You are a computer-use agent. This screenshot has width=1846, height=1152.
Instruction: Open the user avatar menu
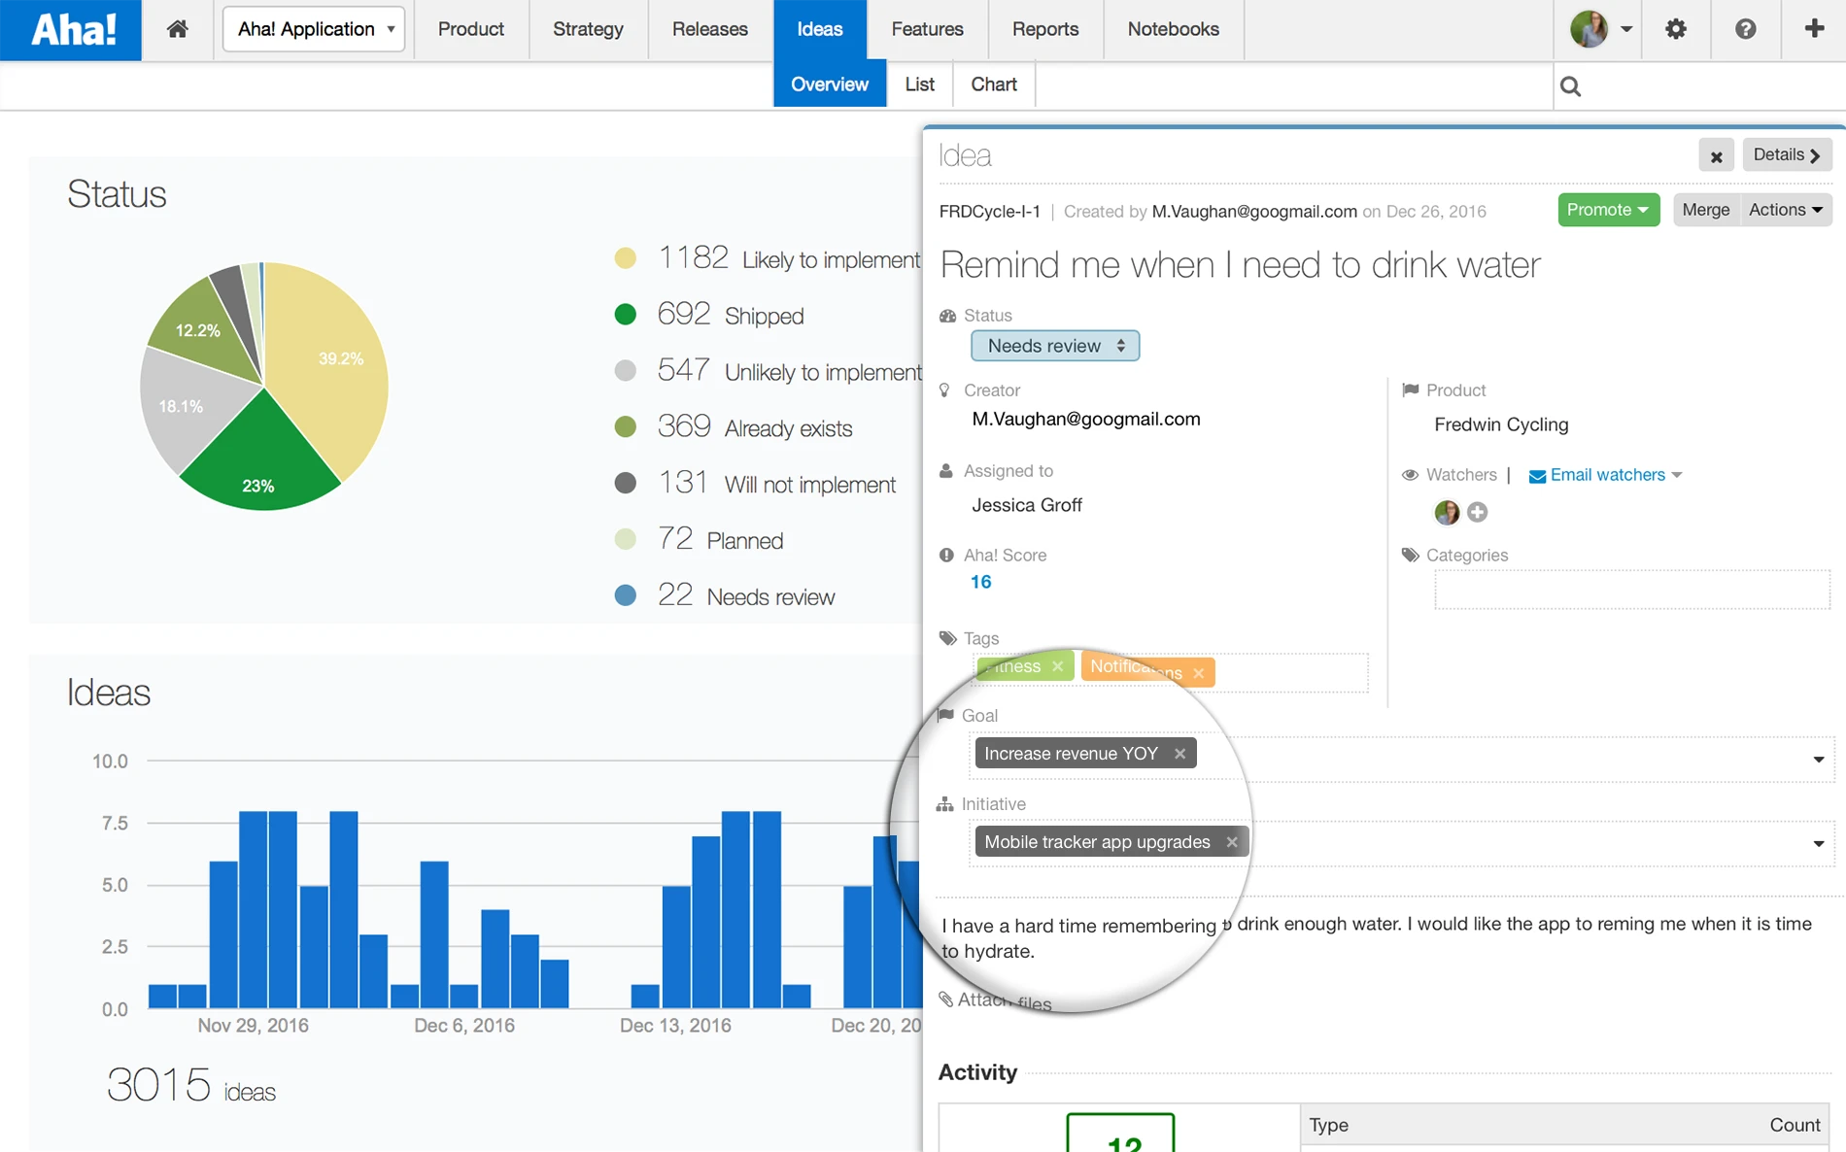point(1599,29)
